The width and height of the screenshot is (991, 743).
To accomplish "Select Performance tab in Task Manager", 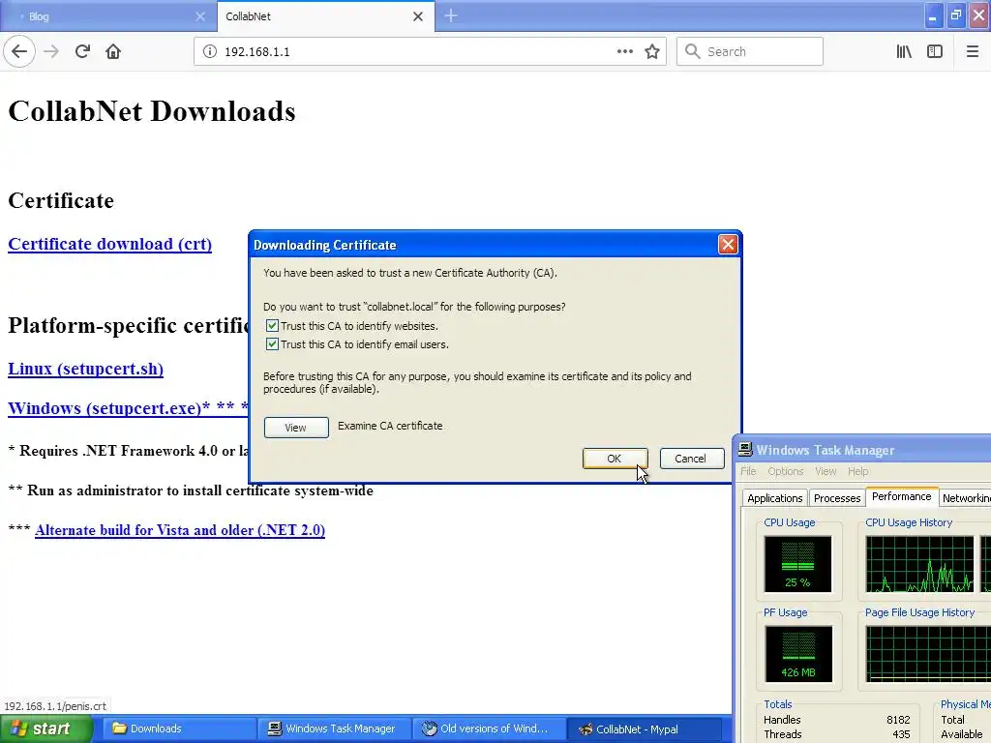I will point(901,496).
